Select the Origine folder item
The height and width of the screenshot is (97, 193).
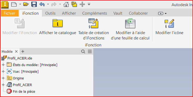tap(15, 78)
